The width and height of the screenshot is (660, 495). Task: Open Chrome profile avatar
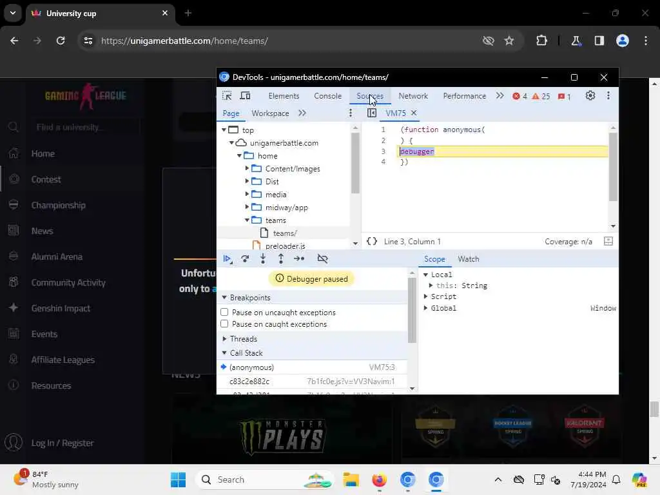click(x=623, y=41)
